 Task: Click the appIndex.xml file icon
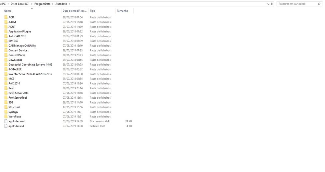(6, 121)
